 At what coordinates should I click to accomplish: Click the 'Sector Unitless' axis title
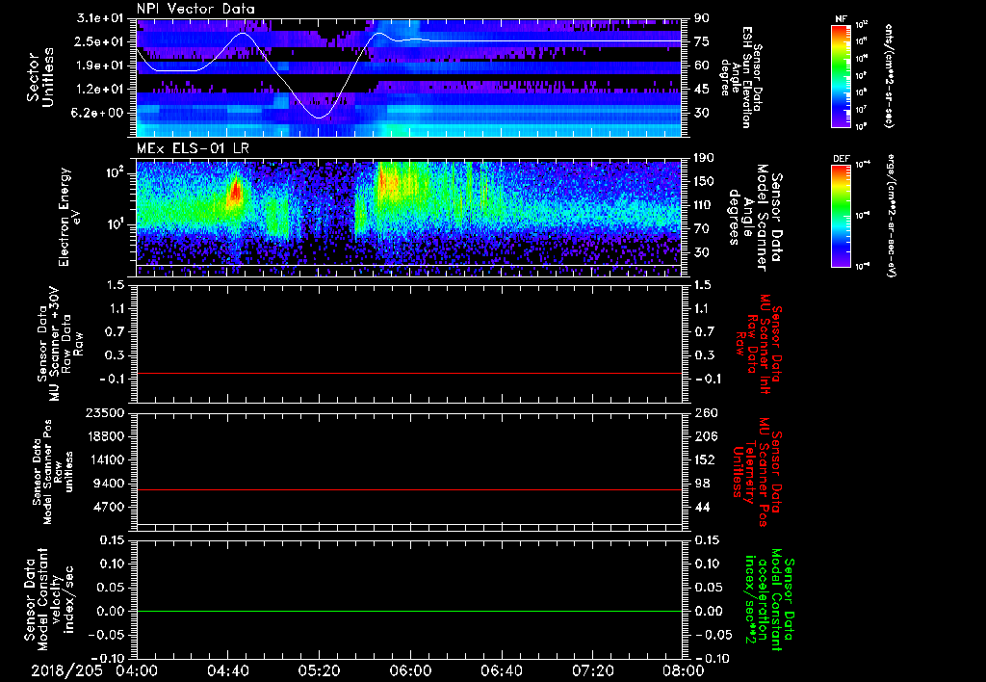pyautogui.click(x=40, y=77)
